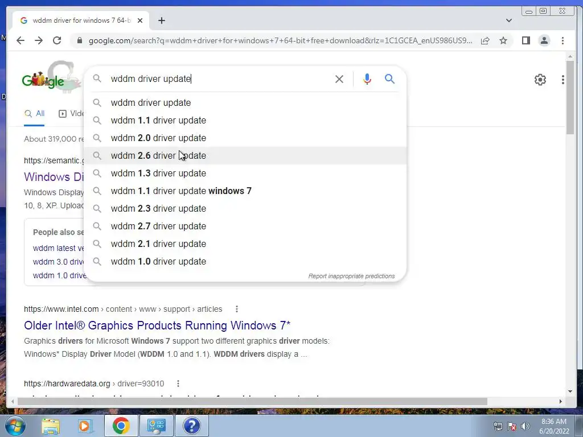Share this page from address bar
This screenshot has width=583, height=437.
coord(485,40)
